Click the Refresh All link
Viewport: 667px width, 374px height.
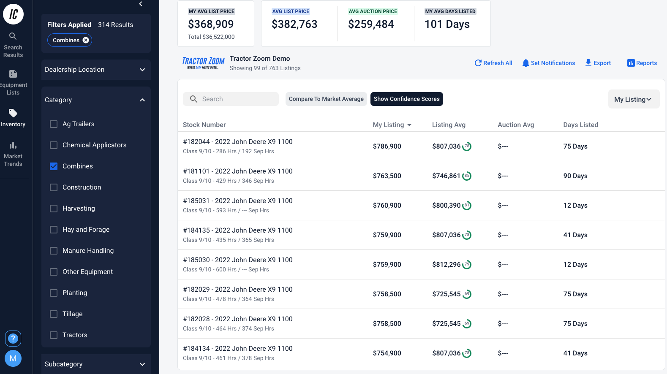[x=493, y=63]
